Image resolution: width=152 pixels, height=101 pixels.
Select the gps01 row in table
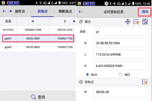point(38,38)
